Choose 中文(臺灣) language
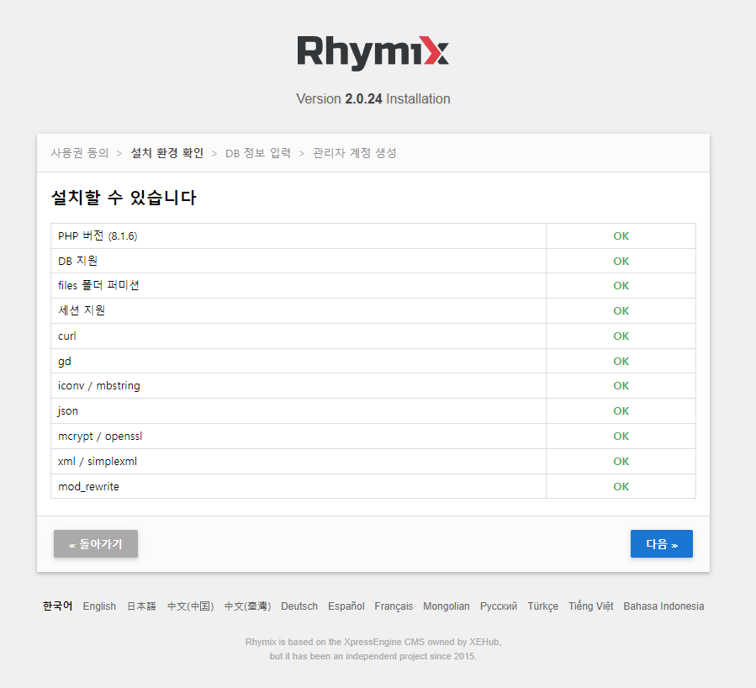The image size is (756, 688). [x=248, y=606]
